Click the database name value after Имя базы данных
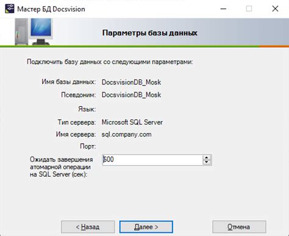Viewport: 289px width, 236px height. (x=131, y=82)
